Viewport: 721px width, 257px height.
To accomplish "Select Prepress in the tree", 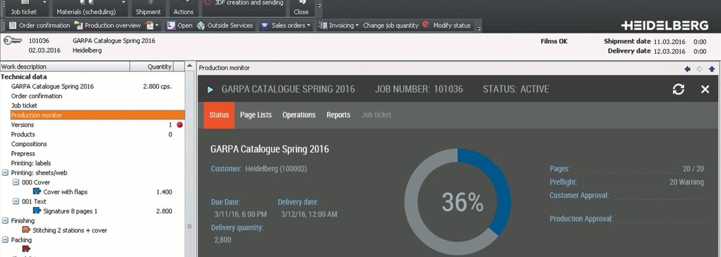I will (x=23, y=154).
